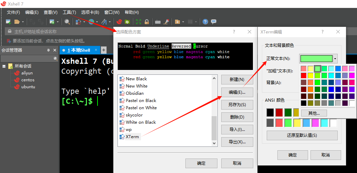Click the black ANSI color swatch
The height and width of the screenshot is (173, 357).
coord(270,112)
